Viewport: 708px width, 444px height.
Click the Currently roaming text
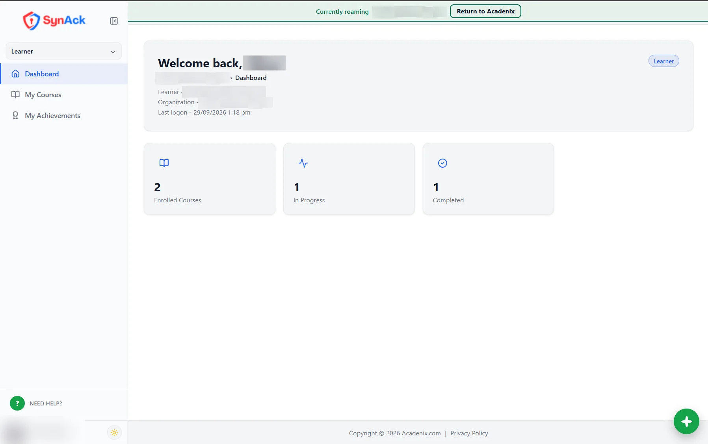click(342, 11)
